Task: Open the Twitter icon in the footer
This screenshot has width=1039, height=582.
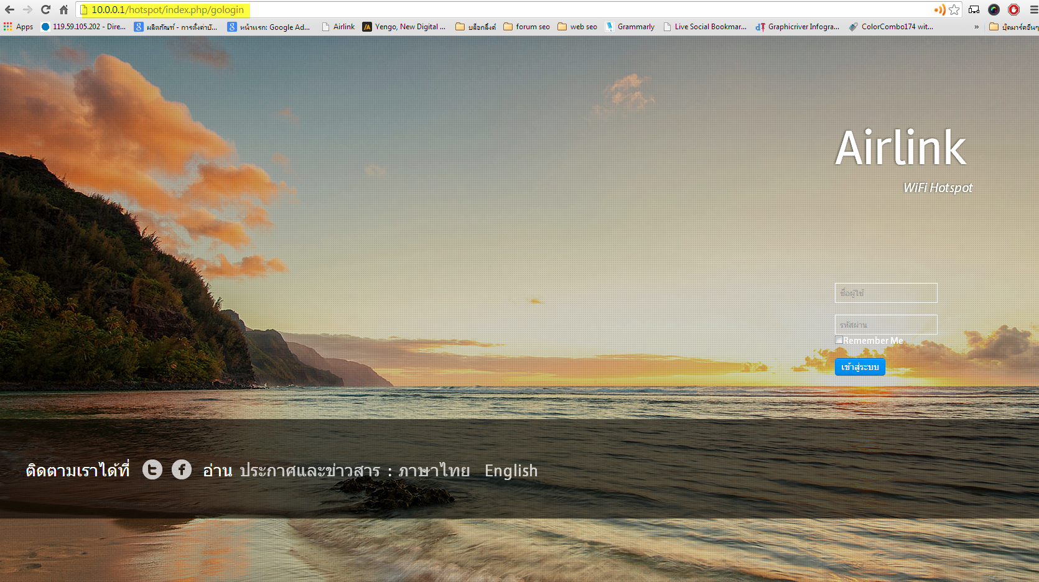Action: 152,469
